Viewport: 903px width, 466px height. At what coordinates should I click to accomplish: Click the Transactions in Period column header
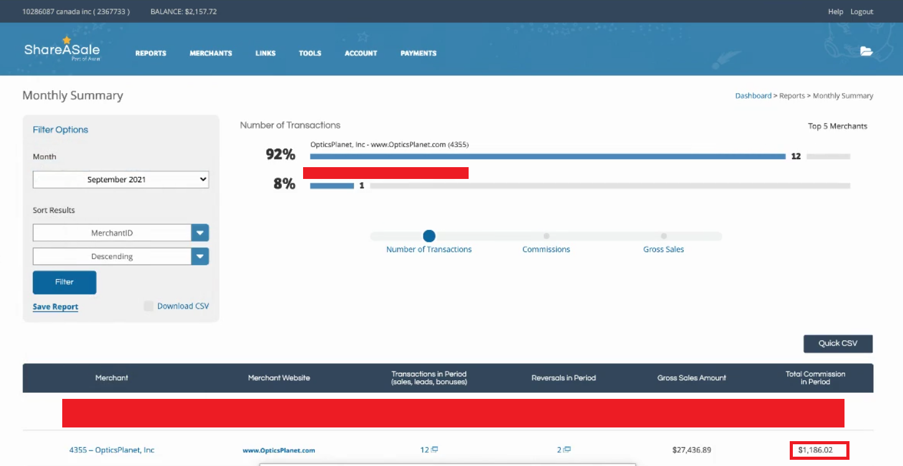coord(429,378)
